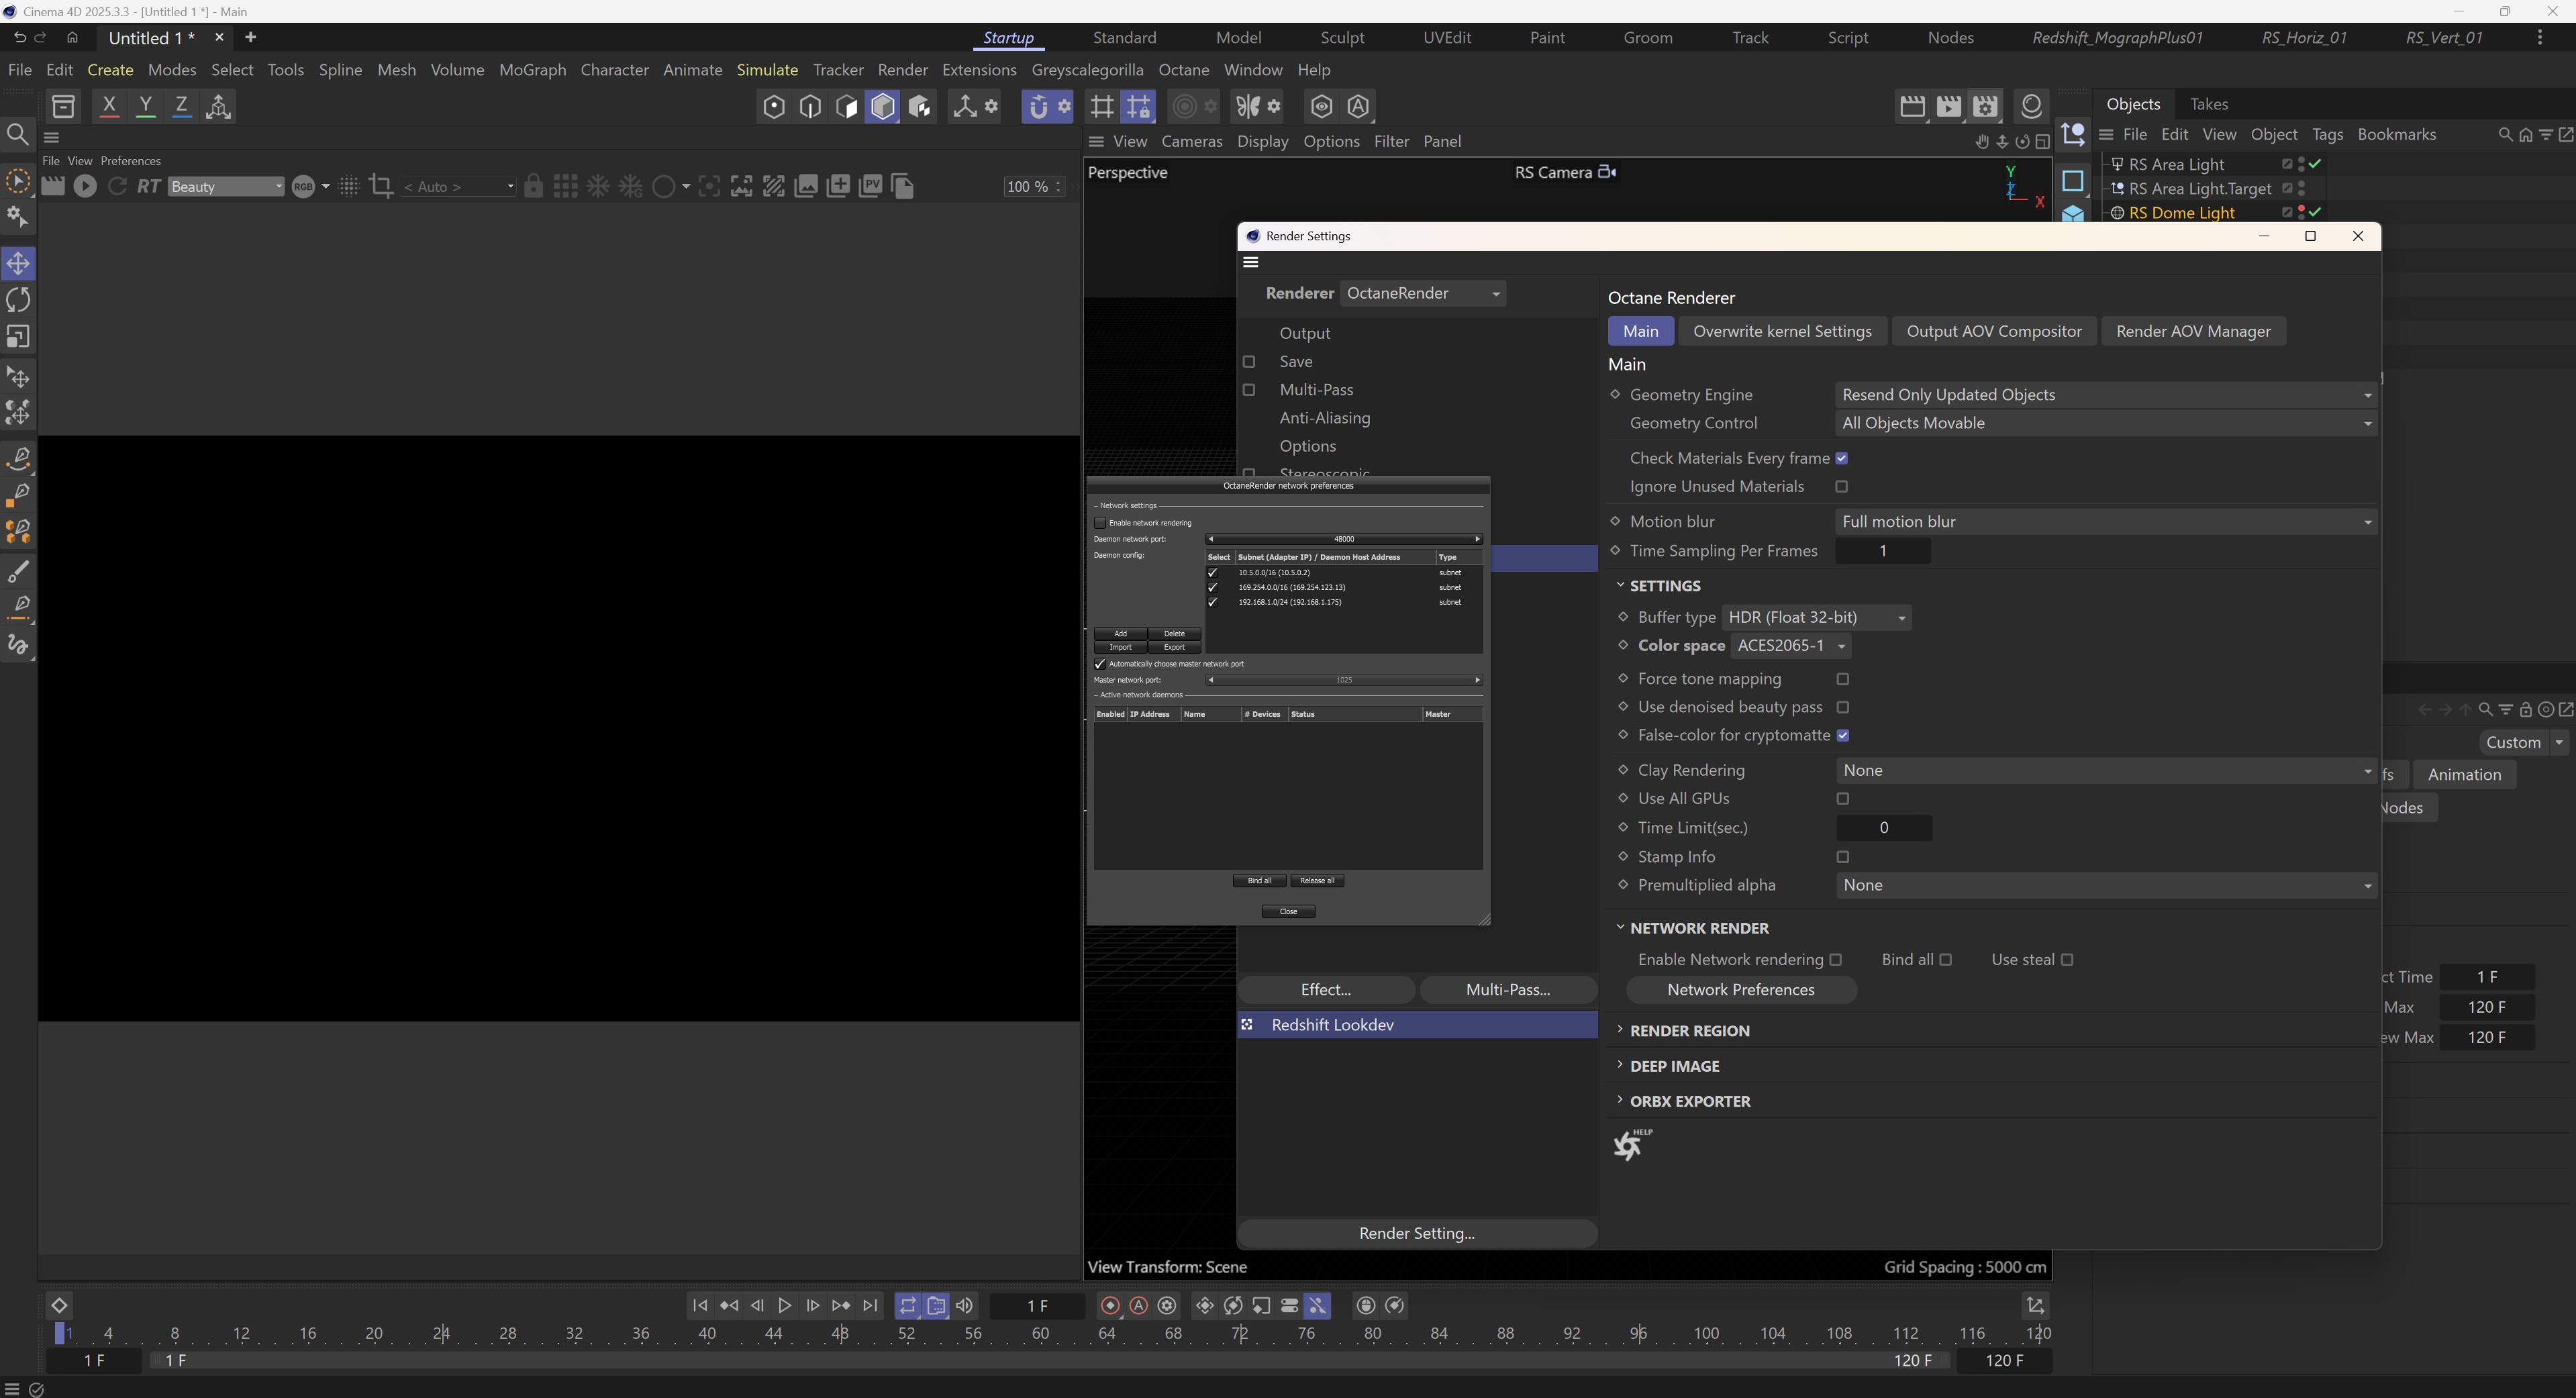The image size is (2576, 1398).
Task: Add a new document tab
Action: click(251, 38)
